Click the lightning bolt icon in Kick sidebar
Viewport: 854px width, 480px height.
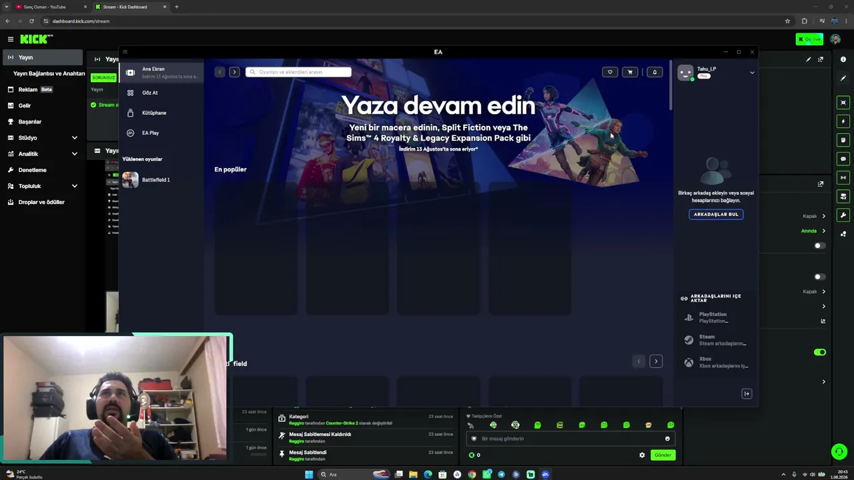point(843,121)
